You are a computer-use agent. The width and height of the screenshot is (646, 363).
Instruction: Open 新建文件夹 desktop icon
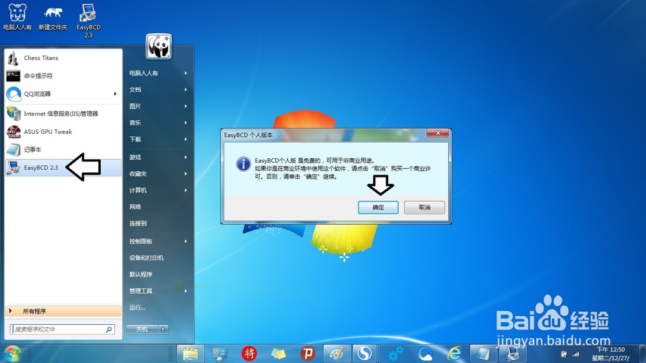[53, 17]
